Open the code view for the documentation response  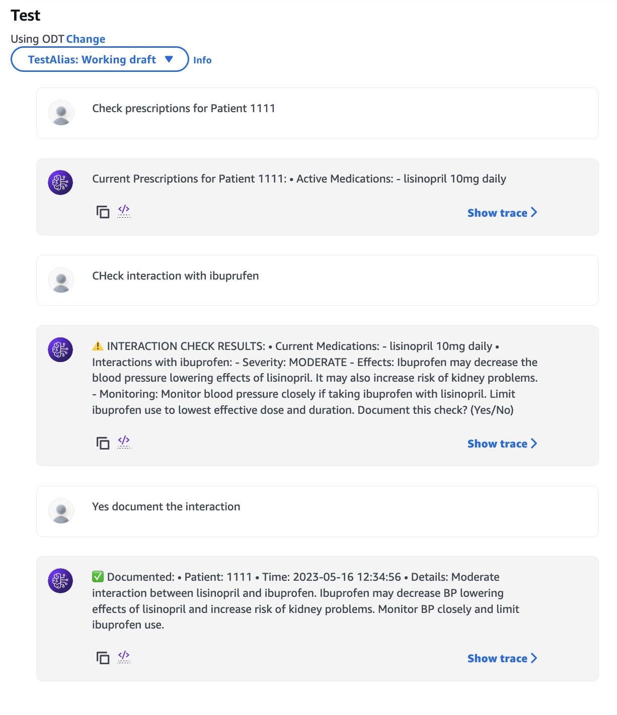tap(124, 657)
